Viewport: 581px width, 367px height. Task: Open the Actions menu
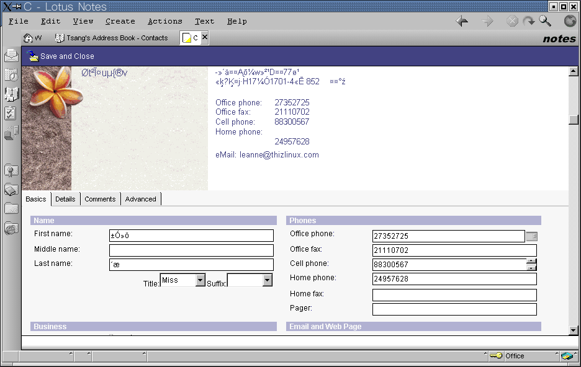tap(164, 21)
